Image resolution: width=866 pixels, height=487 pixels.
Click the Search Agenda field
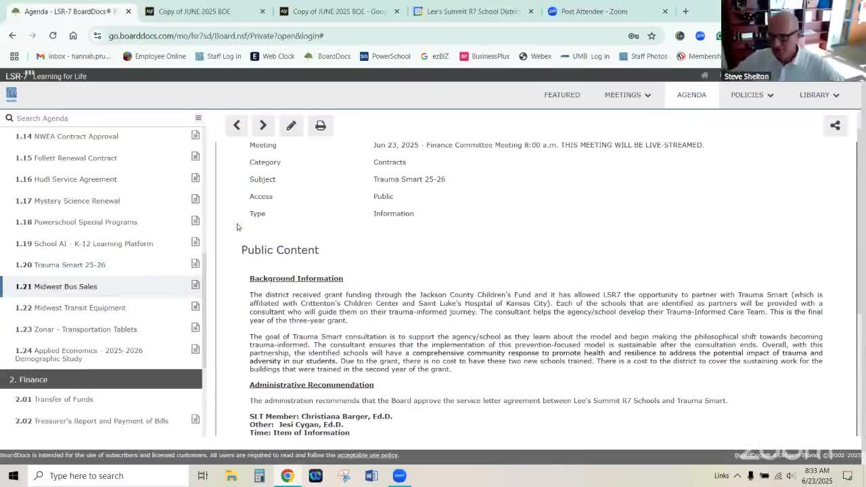(101, 118)
